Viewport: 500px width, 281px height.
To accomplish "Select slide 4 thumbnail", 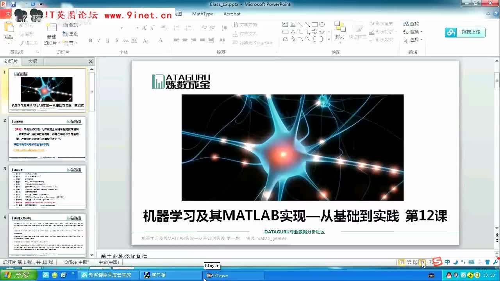I will (x=47, y=235).
